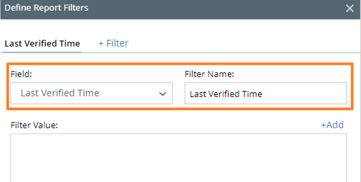The image size is (361, 182).
Task: Click the 'Field:' label
Action: coord(21,74)
